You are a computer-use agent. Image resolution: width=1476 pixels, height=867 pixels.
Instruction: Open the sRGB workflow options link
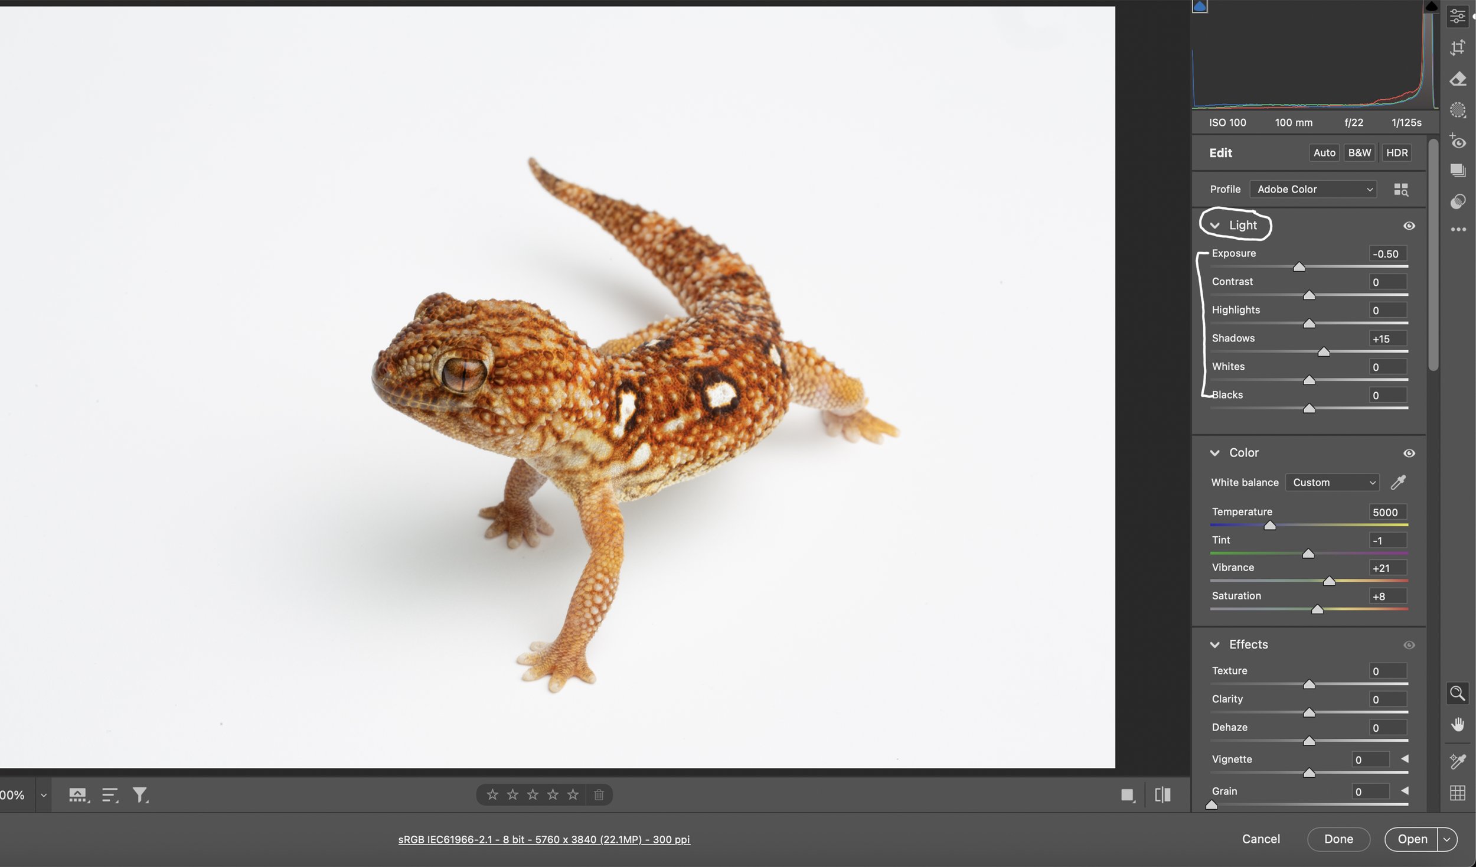pos(544,839)
